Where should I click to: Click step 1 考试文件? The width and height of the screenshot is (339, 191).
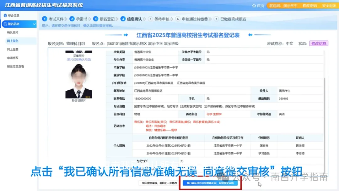tap(53, 19)
